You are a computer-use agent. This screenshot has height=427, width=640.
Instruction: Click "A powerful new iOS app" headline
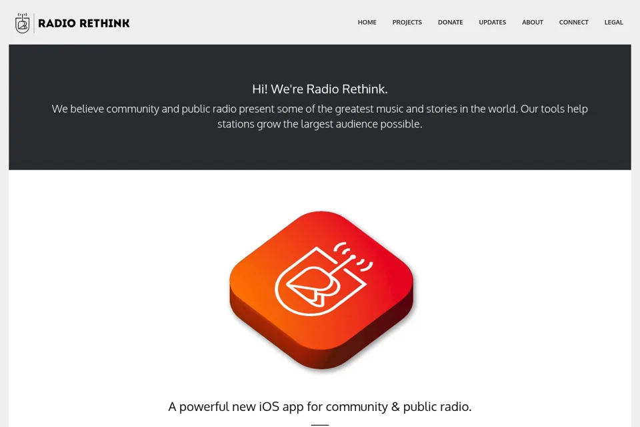[320, 406]
